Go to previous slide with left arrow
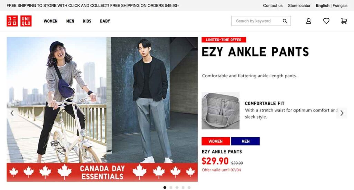354x190 pixels. point(12,113)
